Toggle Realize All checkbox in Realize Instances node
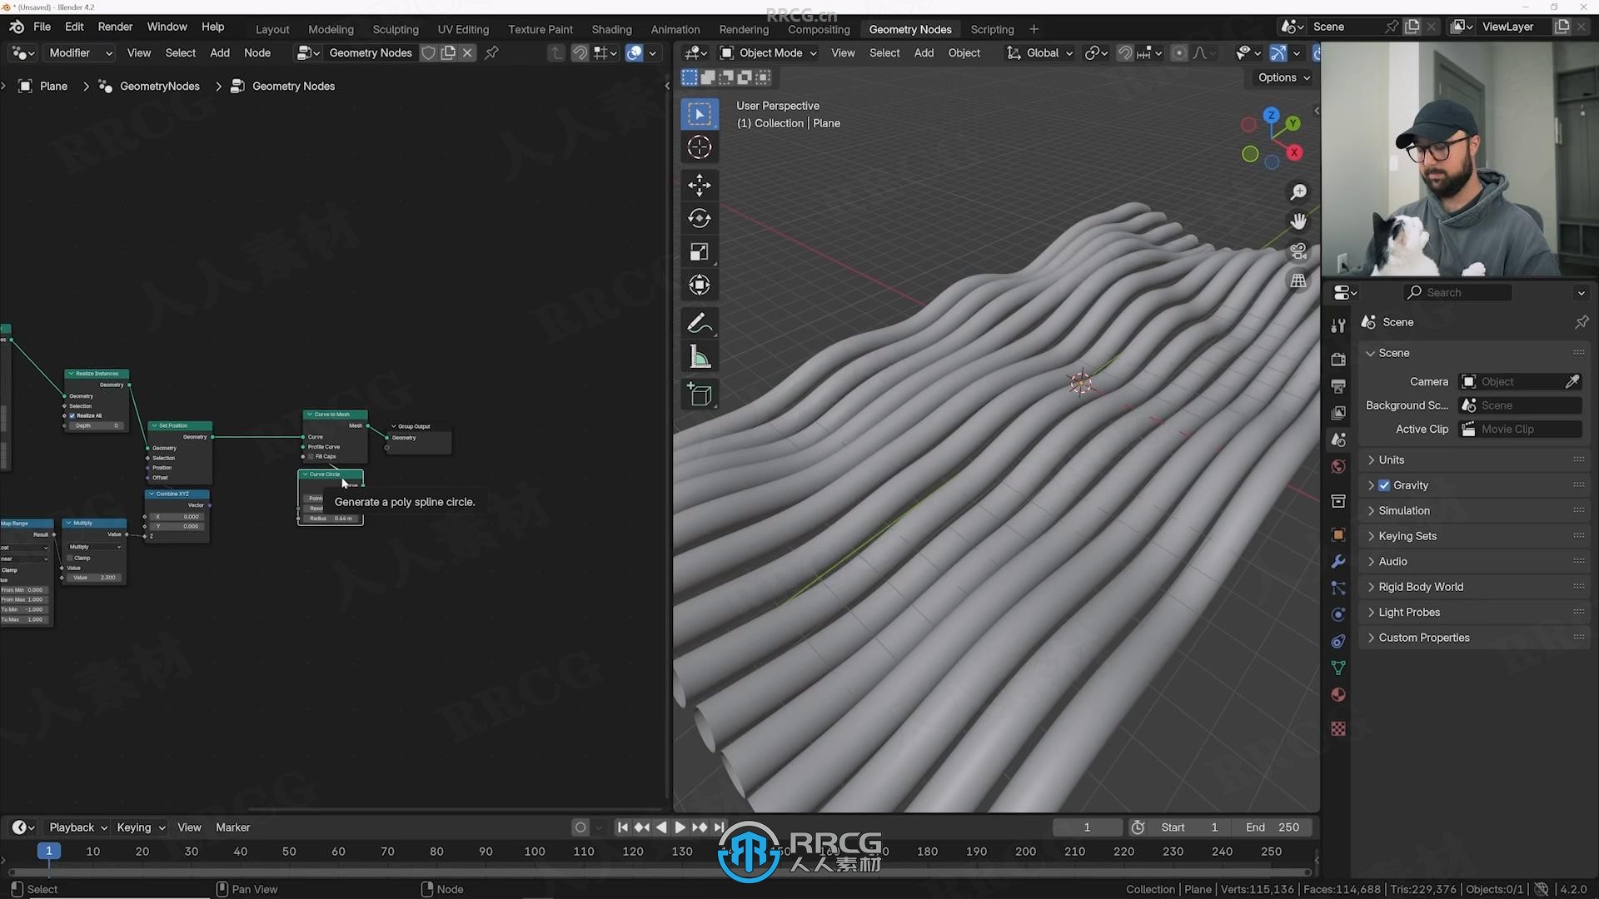The height and width of the screenshot is (899, 1599). click(72, 415)
